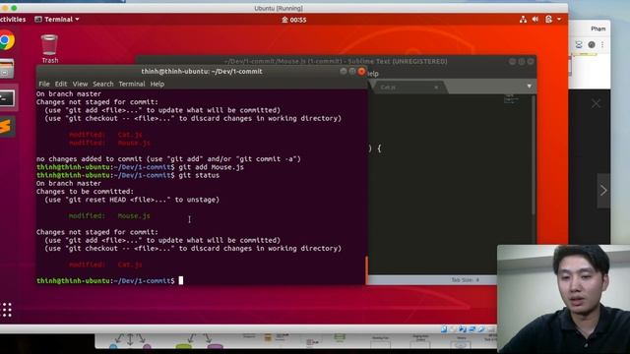Minimize the terminal window
This screenshot has width=630, height=354.
(x=344, y=71)
